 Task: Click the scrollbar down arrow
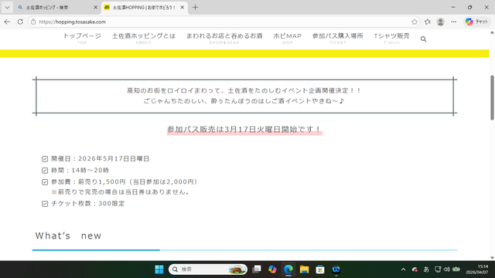click(492, 258)
